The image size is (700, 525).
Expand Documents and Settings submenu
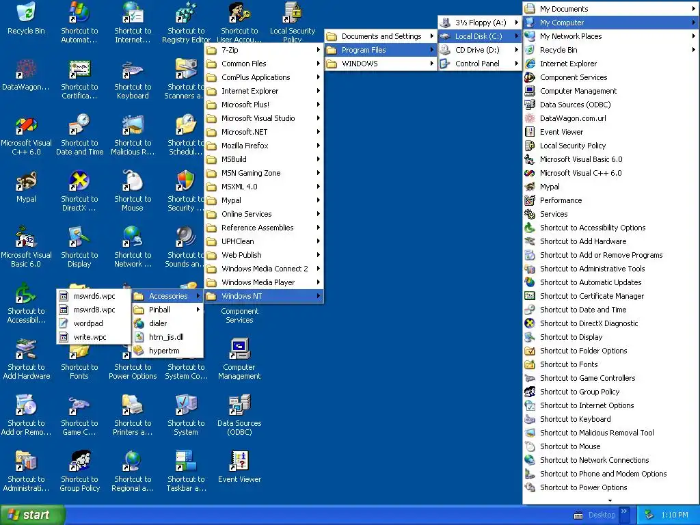[x=380, y=36]
